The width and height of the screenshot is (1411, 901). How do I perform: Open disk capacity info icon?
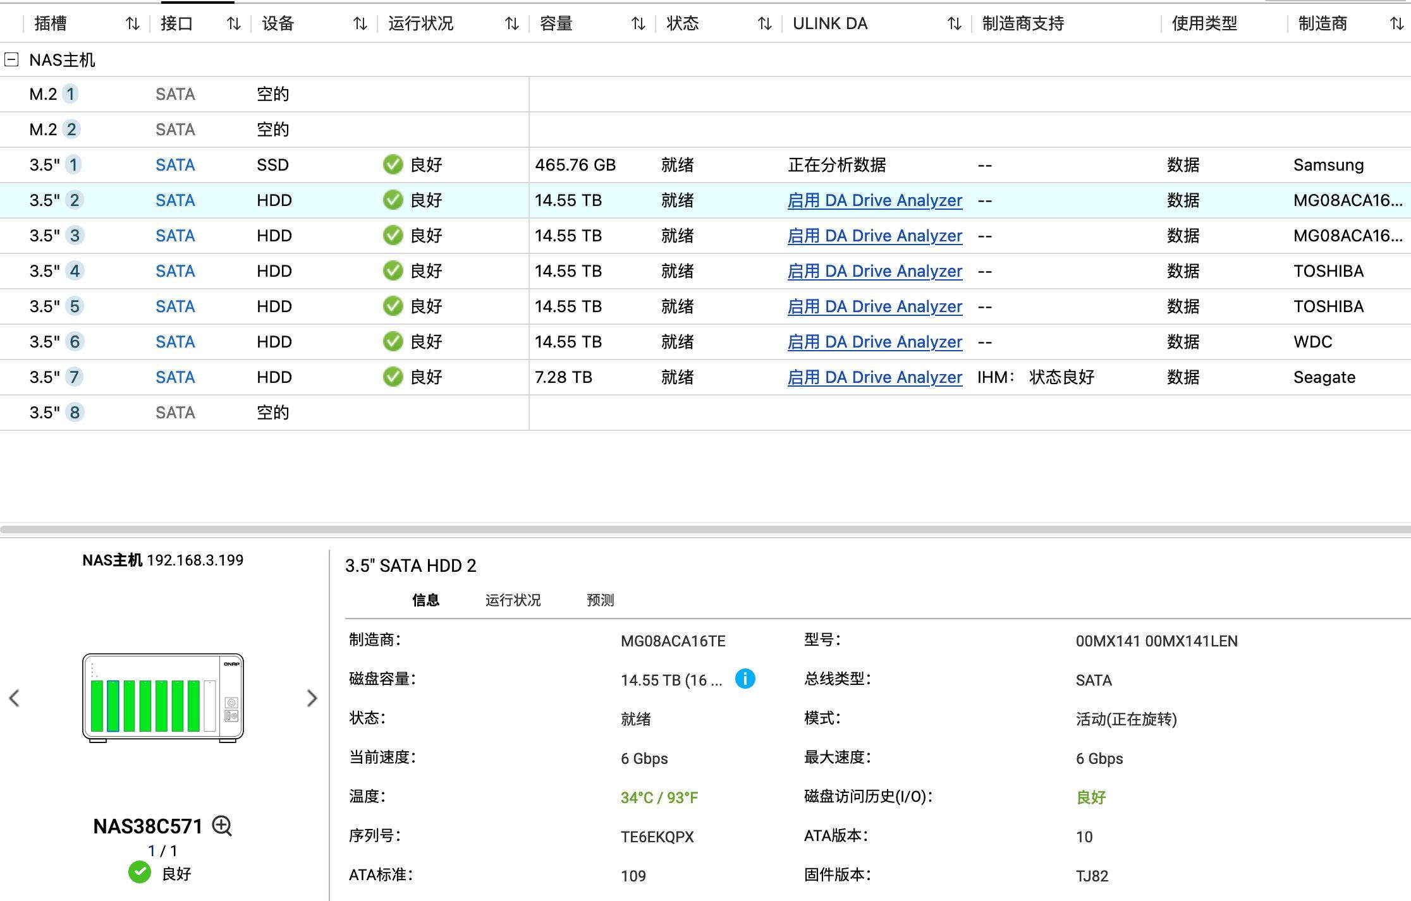click(x=745, y=679)
